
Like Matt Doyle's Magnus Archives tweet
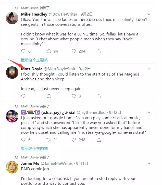[74, 96]
